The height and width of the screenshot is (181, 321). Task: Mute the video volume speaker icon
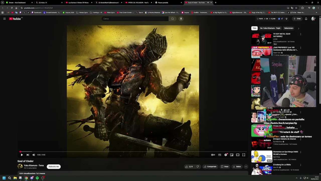34,155
